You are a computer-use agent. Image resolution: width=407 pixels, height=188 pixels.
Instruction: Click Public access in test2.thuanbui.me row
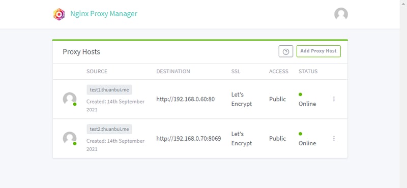[277, 139]
